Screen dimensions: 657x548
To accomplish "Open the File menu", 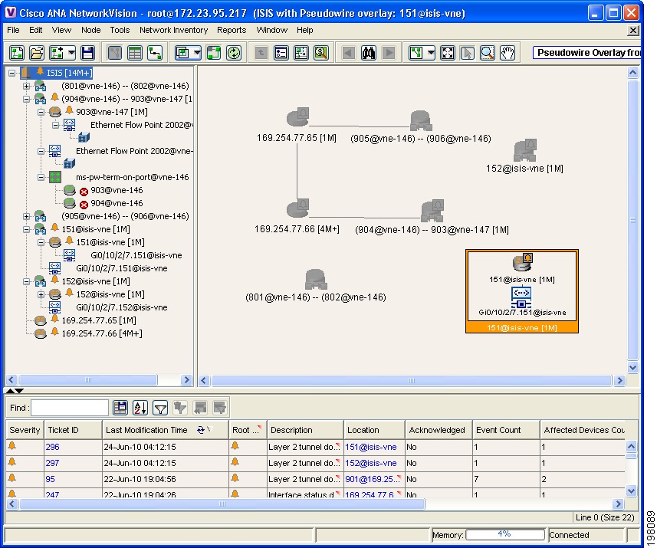I will [x=13, y=30].
